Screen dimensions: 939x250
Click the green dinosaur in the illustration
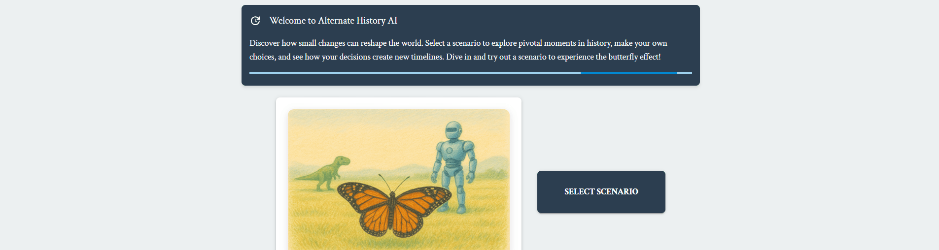tap(326, 172)
